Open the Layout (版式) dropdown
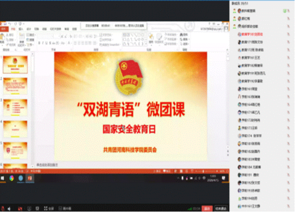Viewport: 295px width, 212px height. (x=31, y=35)
